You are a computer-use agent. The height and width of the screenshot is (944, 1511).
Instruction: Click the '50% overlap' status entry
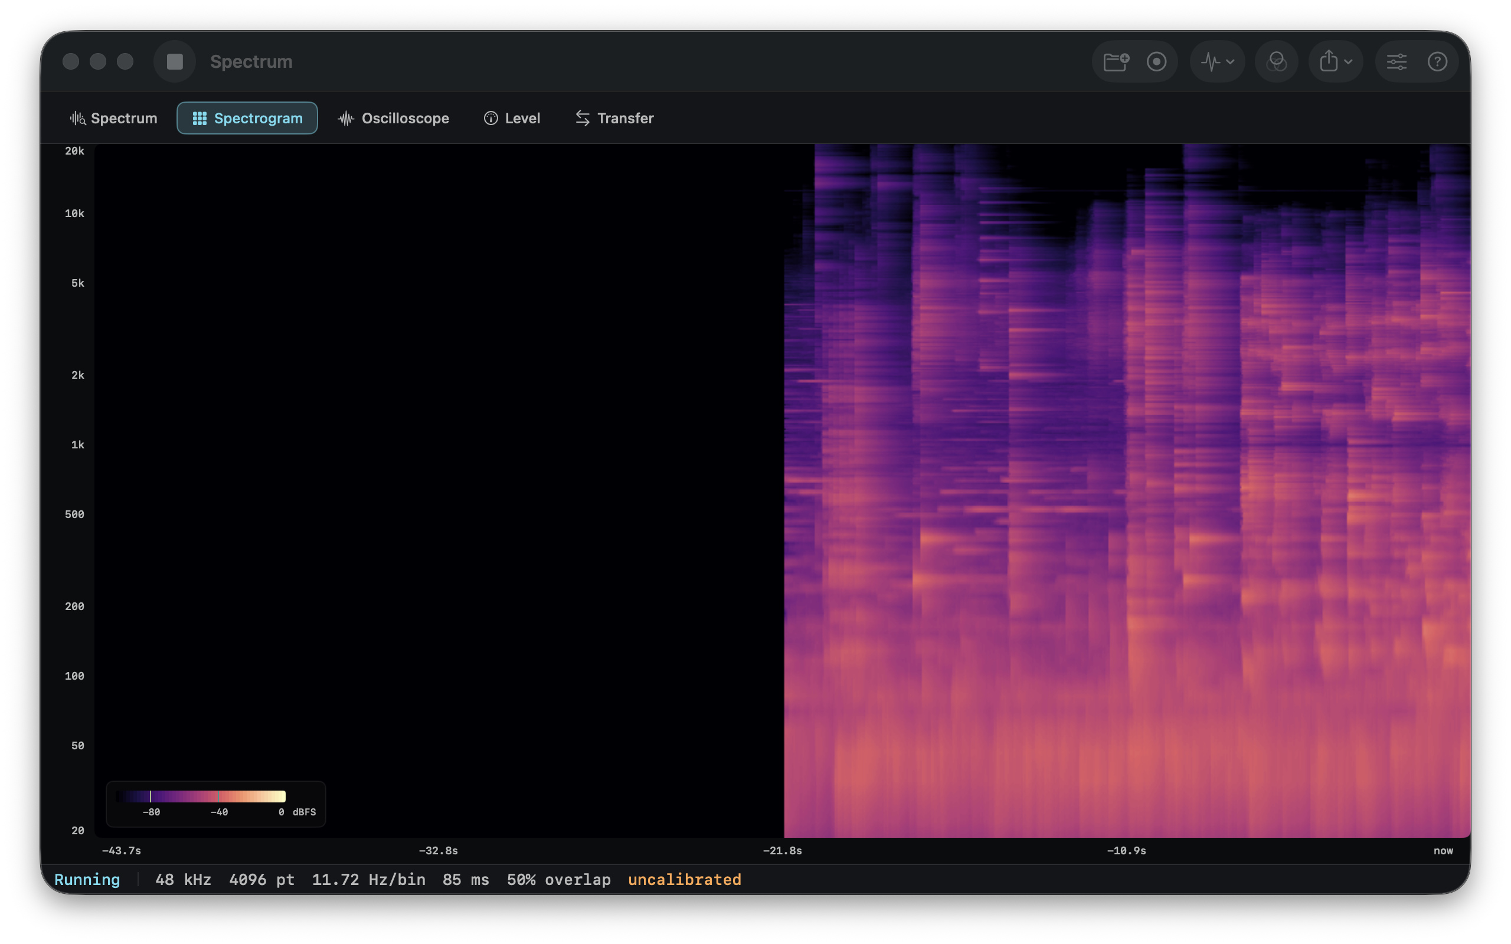click(x=559, y=879)
